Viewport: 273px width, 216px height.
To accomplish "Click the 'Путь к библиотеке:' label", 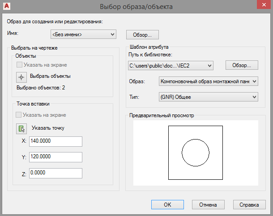I will coord(150,55).
